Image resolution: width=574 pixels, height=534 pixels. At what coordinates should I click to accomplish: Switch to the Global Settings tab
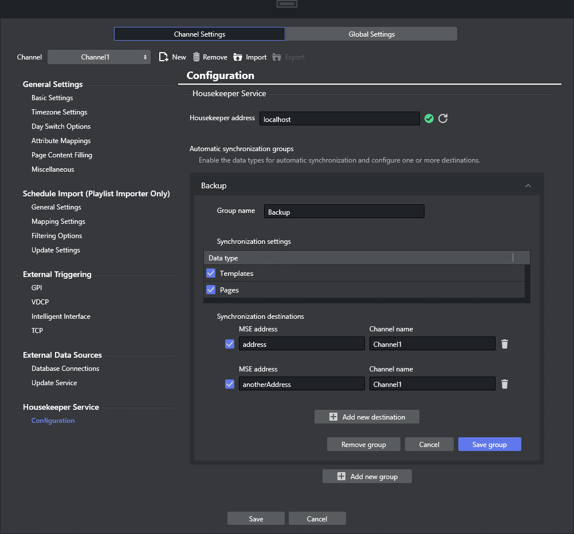[x=371, y=34]
